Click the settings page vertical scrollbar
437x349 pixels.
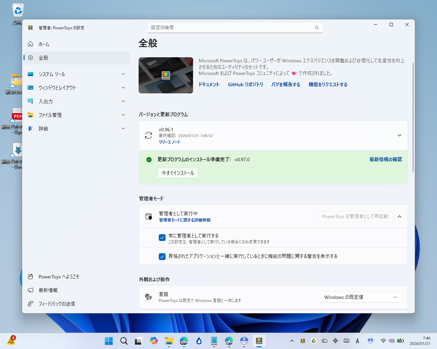413,118
